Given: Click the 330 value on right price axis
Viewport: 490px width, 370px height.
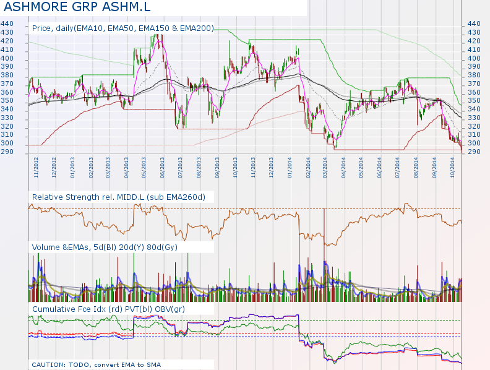Looking at the screenshot, I should [x=474, y=118].
